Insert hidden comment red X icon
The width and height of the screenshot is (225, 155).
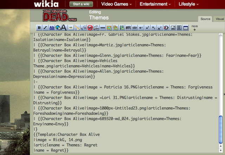(x=166, y=27)
